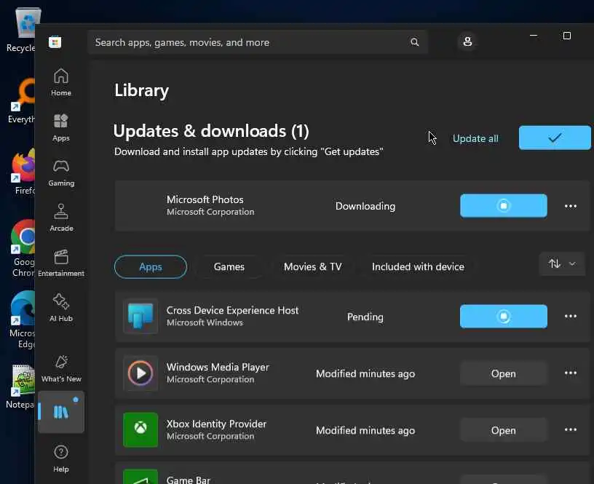The image size is (594, 484).
Task: Select the Movies & TV filter tab
Action: point(312,266)
